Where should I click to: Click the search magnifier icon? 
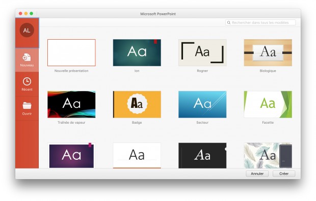(x=229, y=22)
